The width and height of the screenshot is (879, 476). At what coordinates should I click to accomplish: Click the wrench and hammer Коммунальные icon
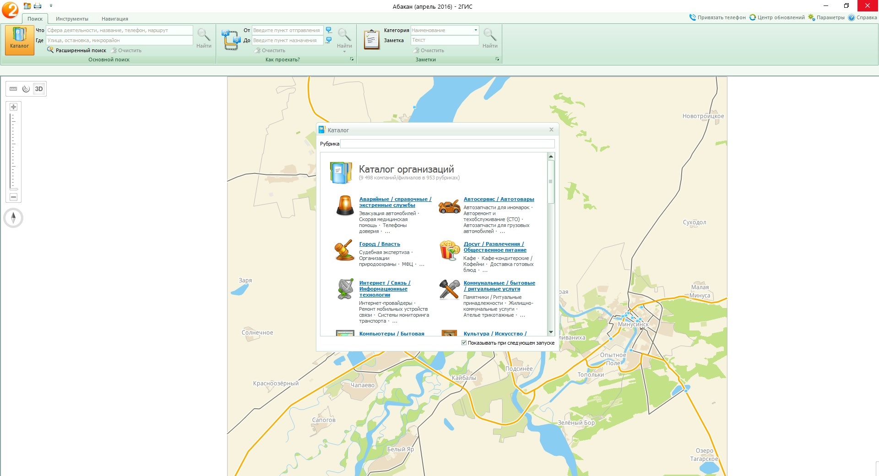click(x=449, y=289)
